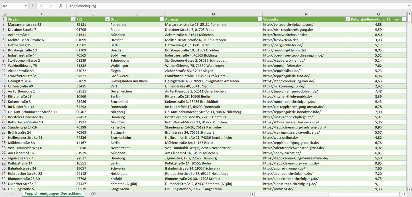Open the Webseite column filter dropdown

347,19
